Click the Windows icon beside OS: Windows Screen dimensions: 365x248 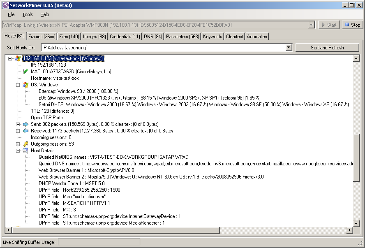point(25,85)
